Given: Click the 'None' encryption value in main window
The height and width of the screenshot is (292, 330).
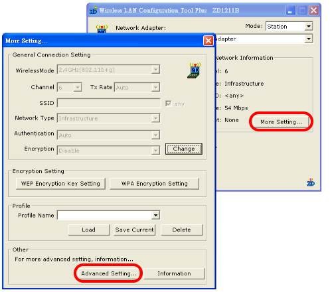Looking at the screenshot, I should click(232, 120).
